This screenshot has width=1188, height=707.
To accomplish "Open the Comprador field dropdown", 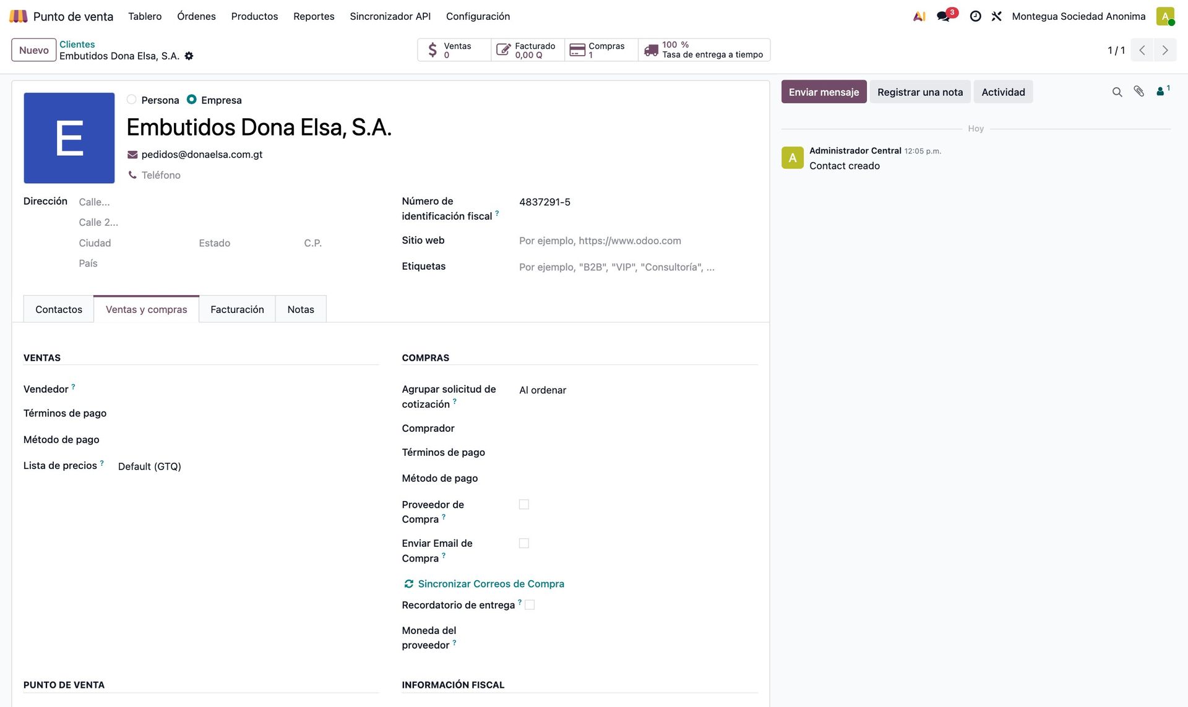I will point(638,429).
